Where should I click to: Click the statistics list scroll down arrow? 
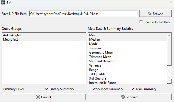[169, 81]
